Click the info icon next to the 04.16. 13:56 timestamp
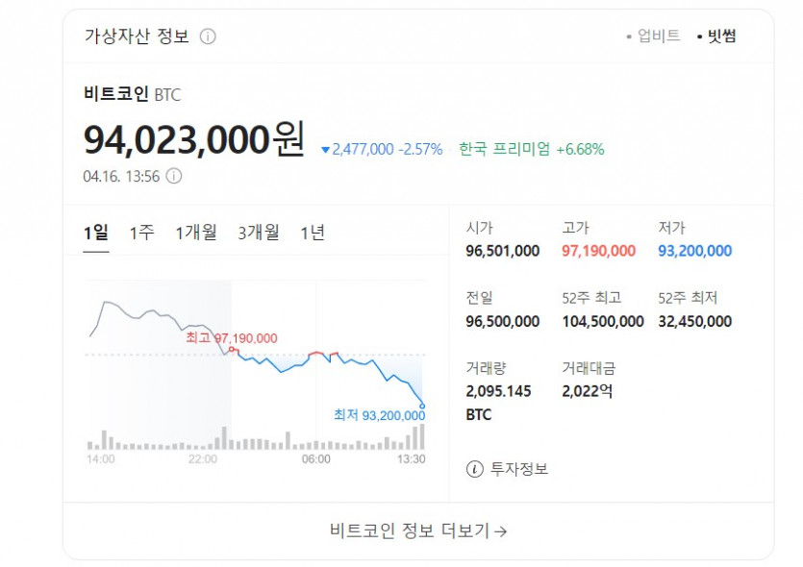The height and width of the screenshot is (567, 803). point(173,176)
